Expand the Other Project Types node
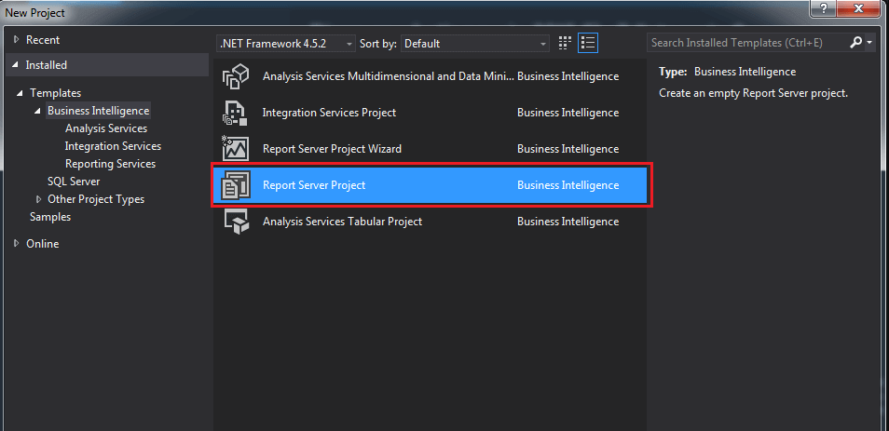Image resolution: width=889 pixels, height=431 pixels. [38, 199]
